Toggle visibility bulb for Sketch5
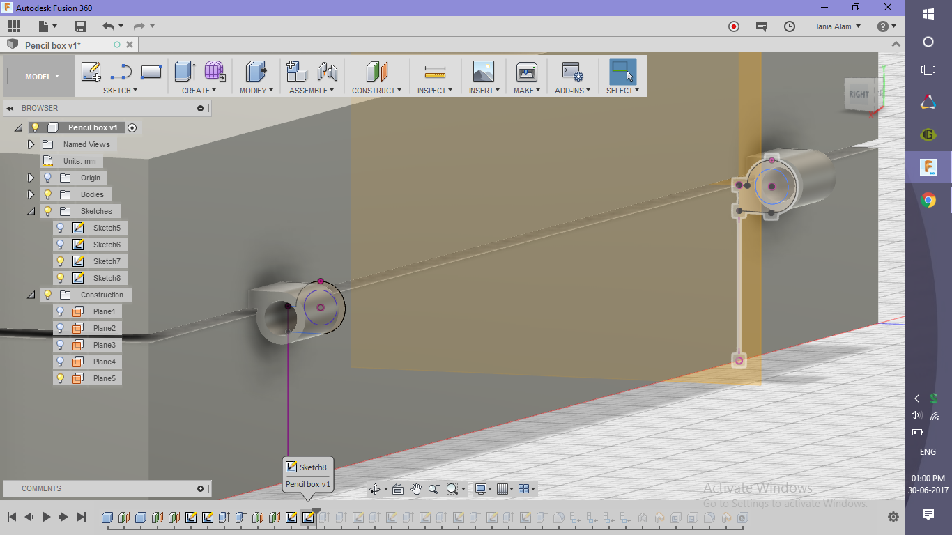 point(61,228)
